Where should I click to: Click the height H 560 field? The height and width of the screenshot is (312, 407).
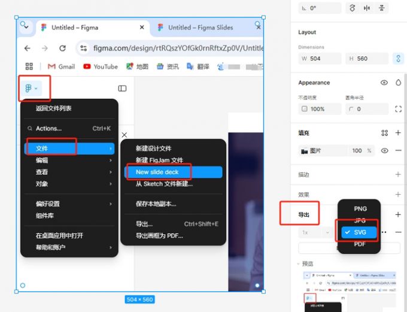click(367, 59)
